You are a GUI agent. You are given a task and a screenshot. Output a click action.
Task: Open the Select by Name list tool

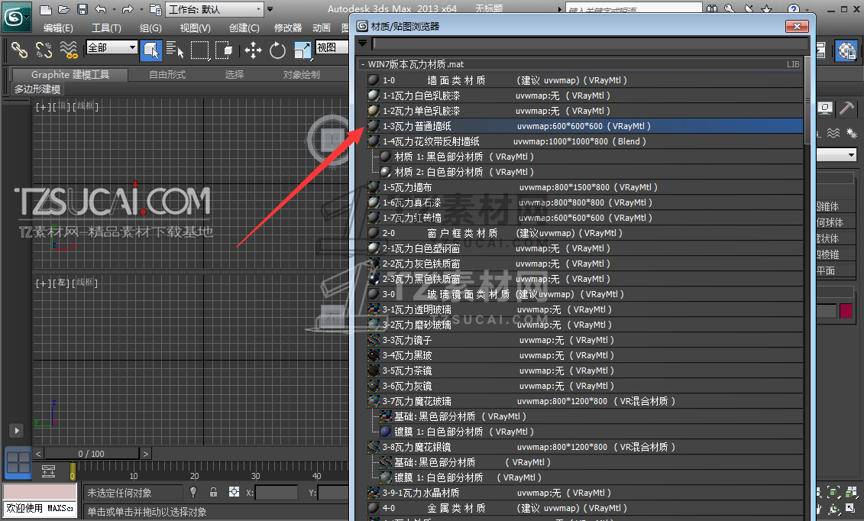175,50
